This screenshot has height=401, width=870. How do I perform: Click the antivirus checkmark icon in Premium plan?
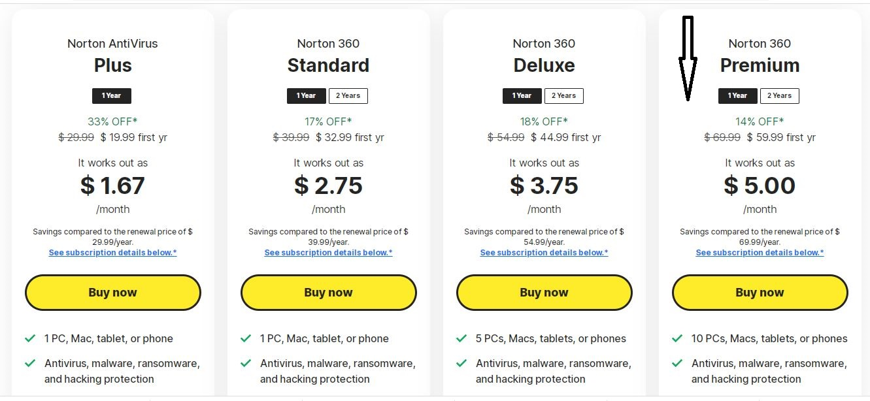(677, 363)
